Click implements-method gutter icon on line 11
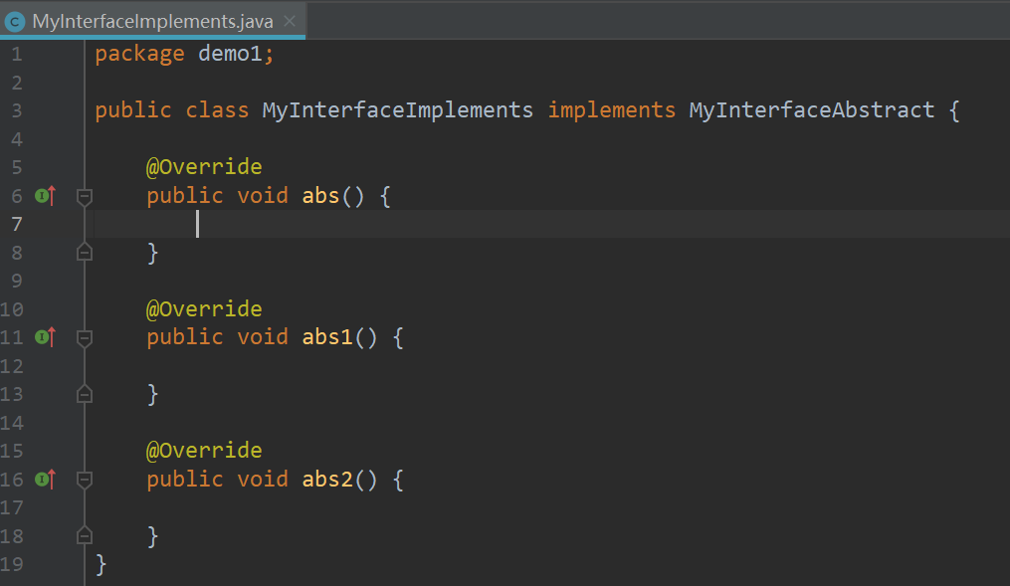The image size is (1010, 586). (x=45, y=337)
